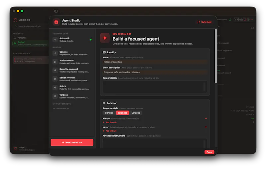Click the 'Build a focused agent' heading
Screen dimensions: 266x169
136,39
